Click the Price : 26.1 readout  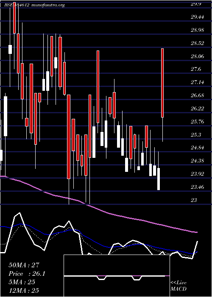[27, 274]
